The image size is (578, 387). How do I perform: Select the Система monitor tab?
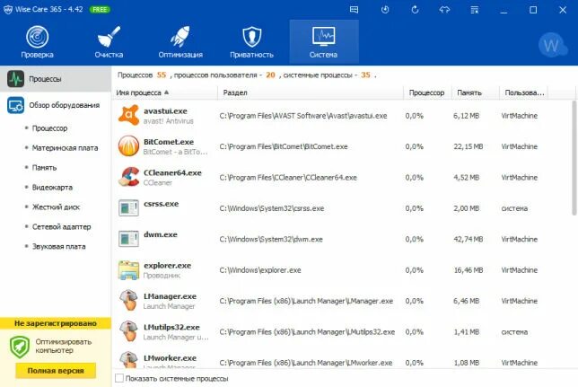(324, 41)
